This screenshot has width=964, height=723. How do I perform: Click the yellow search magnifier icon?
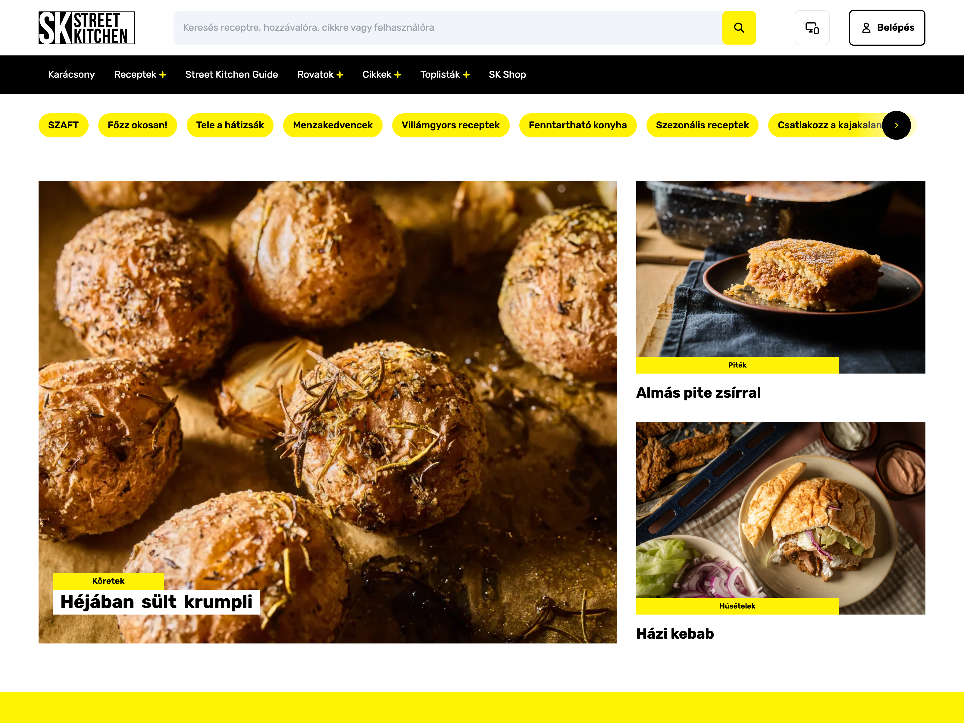click(x=739, y=27)
